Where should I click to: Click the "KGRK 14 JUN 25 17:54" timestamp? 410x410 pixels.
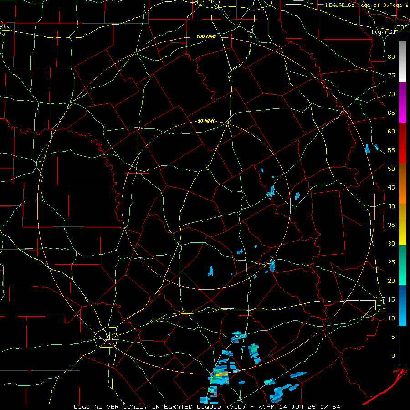point(299,407)
